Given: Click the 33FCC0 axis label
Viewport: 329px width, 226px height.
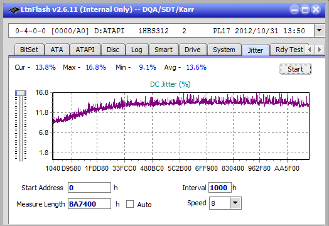Looking at the screenshot, I should (124, 168).
